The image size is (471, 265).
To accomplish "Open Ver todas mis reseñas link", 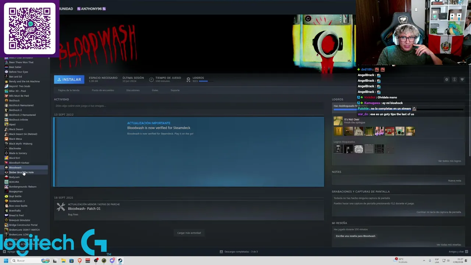I will coord(449,245).
